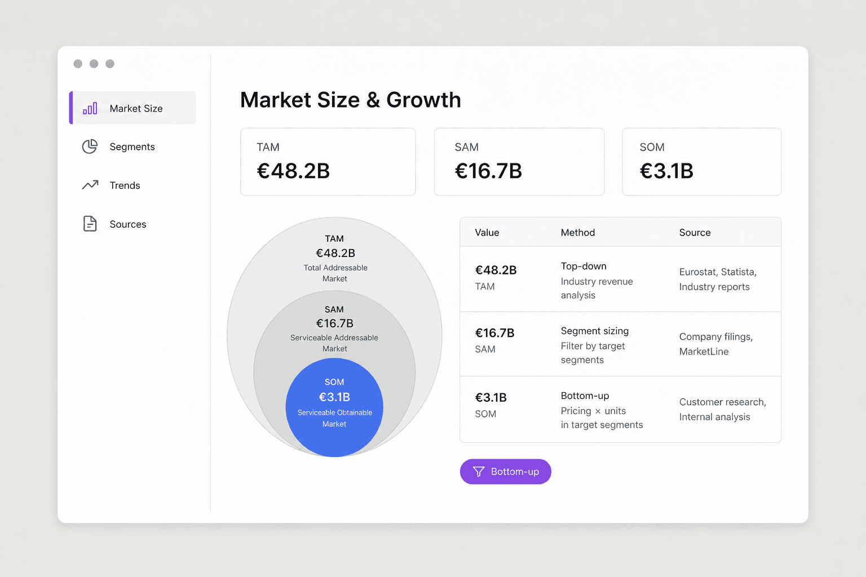The image size is (866, 577).
Task: Select the TAM €48.2B summary card
Action: (328, 162)
